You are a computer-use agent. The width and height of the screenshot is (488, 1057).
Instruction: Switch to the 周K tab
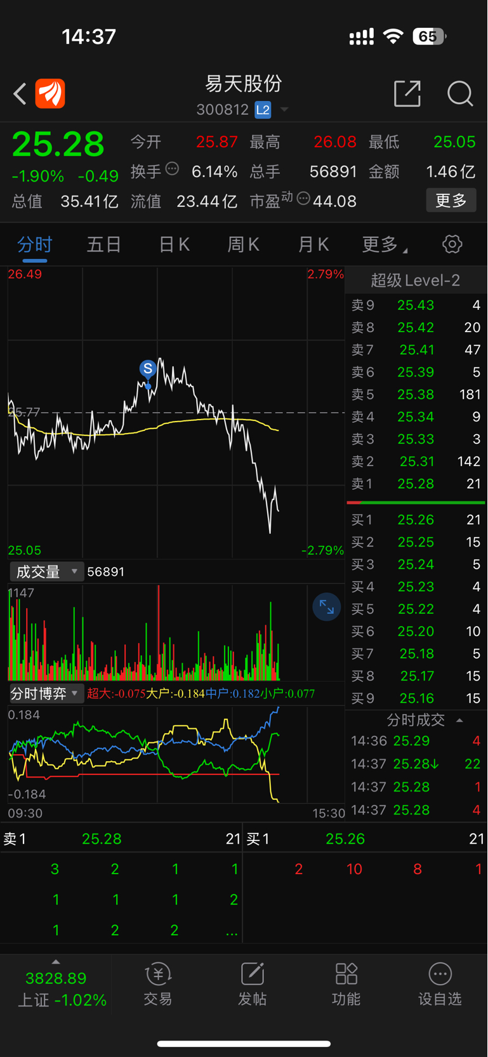(244, 245)
